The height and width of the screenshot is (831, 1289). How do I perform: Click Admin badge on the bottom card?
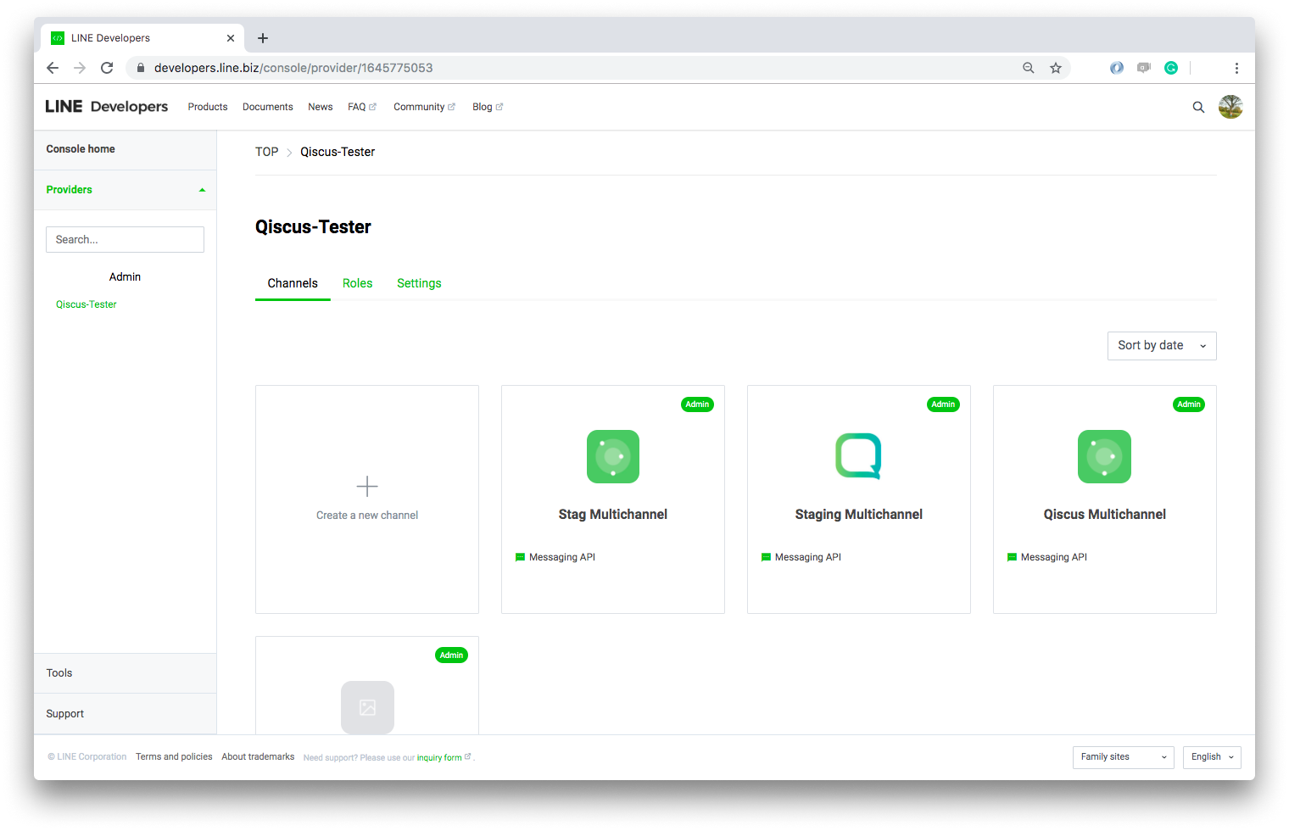point(451,655)
